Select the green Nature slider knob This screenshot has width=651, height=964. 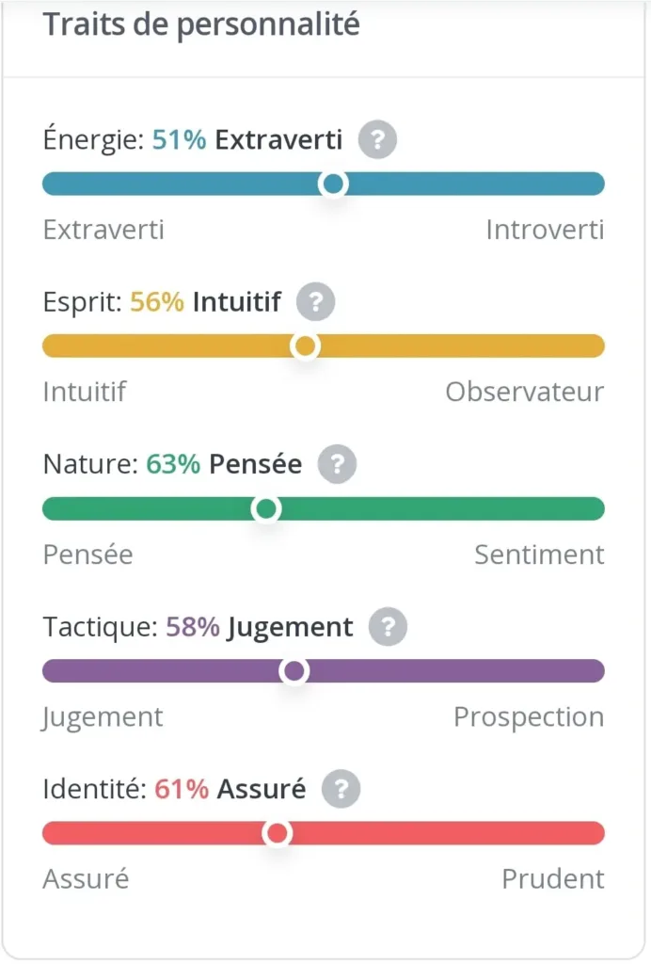[266, 509]
